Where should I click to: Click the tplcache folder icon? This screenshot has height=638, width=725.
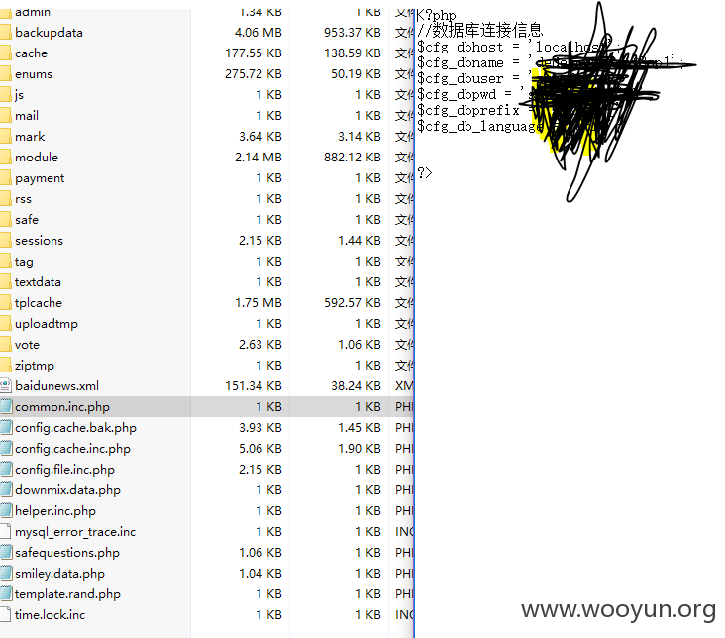coord(5,303)
